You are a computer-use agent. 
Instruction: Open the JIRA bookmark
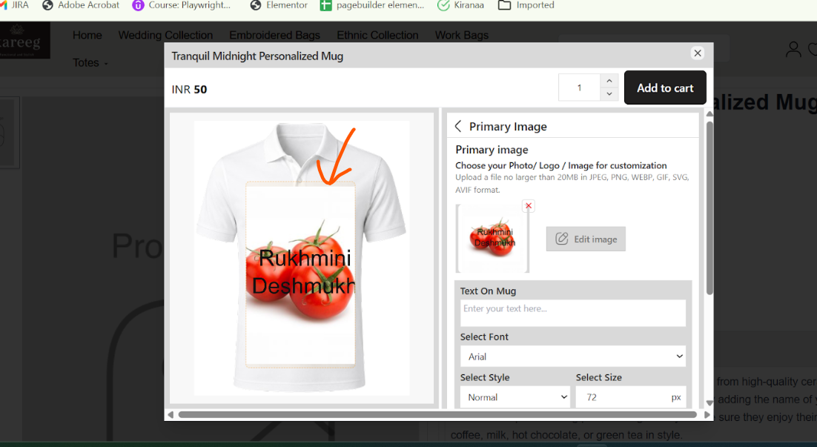(x=15, y=5)
